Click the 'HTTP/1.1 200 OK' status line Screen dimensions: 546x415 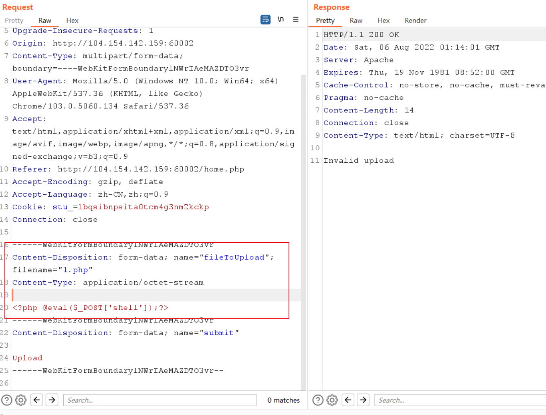[x=362, y=35]
